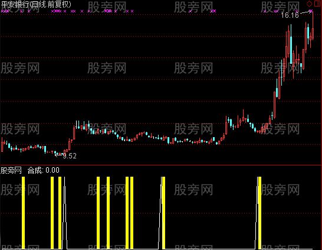Image resolution: width=322 pixels, height=250 pixels.
Task: Click the red split-window square icon
Action: click(318, 4)
